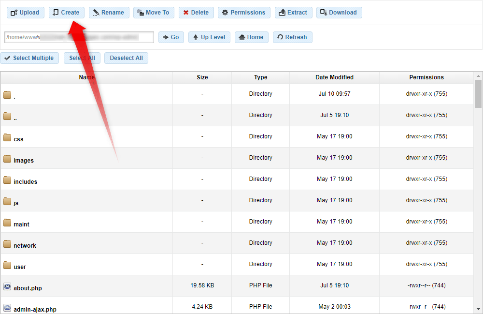
Task: Click the Upload toolbar button
Action: pos(26,13)
